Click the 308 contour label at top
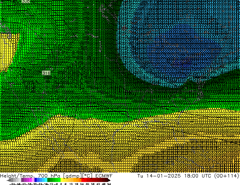Image resolution: width=240 pixels, height=185 pixels. [x=26, y=2]
